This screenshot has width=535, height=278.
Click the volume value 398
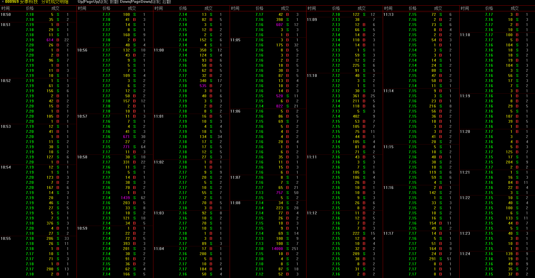click(x=280, y=20)
